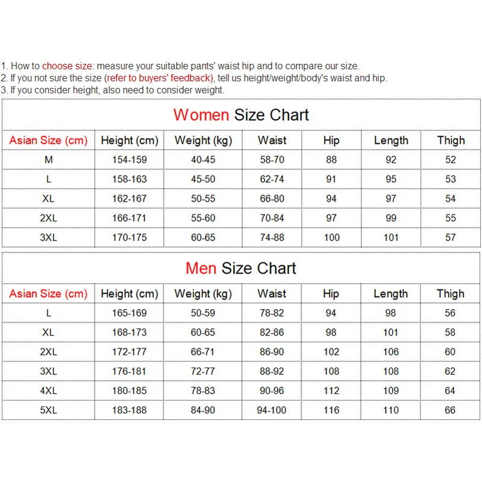Image resolution: width=482 pixels, height=482 pixels.
Task: Click the height cell "170-175"
Action: 130,237
